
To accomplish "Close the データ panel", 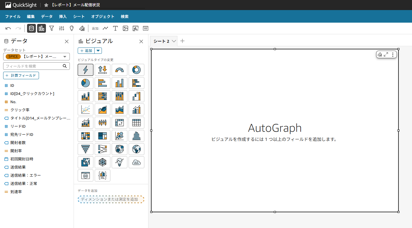I will tap(67, 41).
